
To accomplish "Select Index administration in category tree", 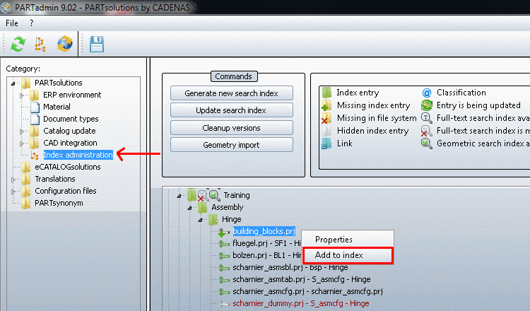I will tap(78, 155).
